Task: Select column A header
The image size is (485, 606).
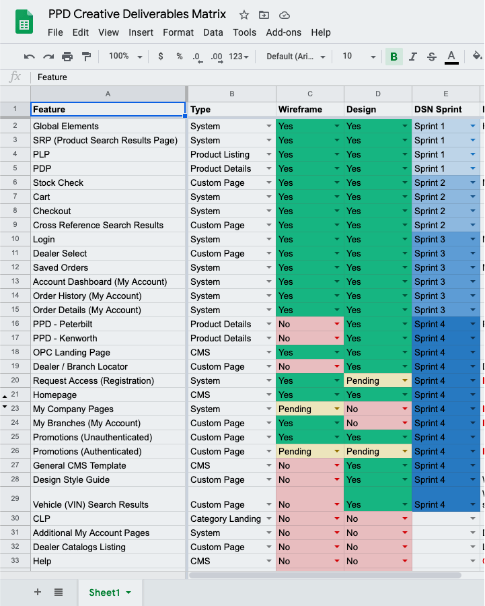Action: (108, 94)
